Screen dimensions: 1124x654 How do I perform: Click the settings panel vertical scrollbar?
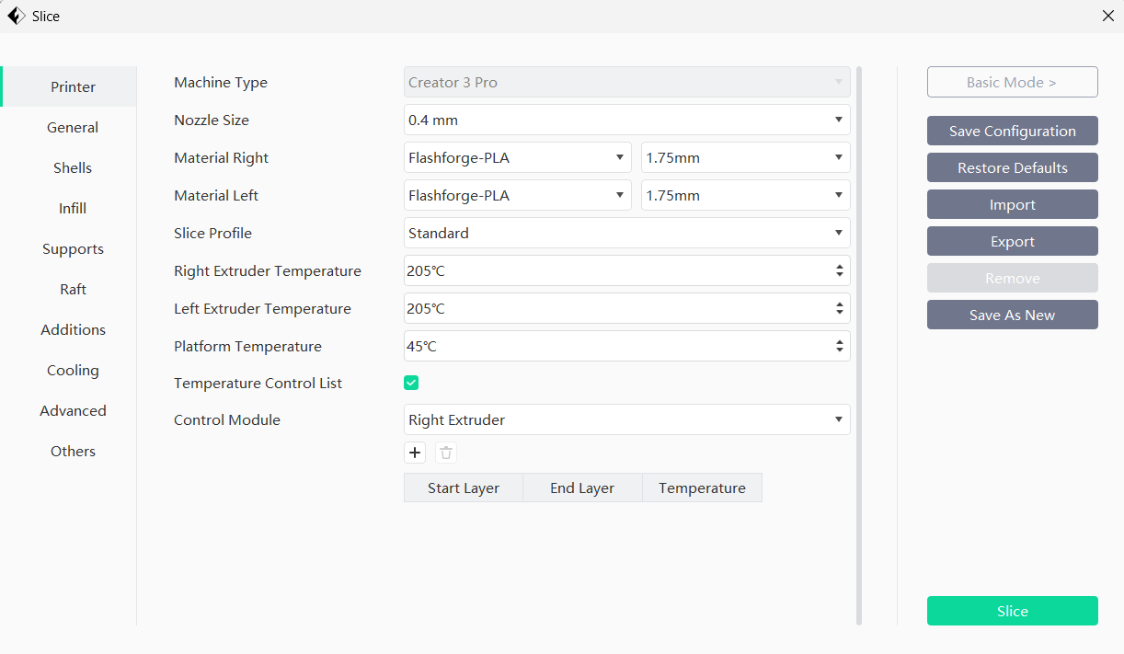pyautogui.click(x=859, y=345)
